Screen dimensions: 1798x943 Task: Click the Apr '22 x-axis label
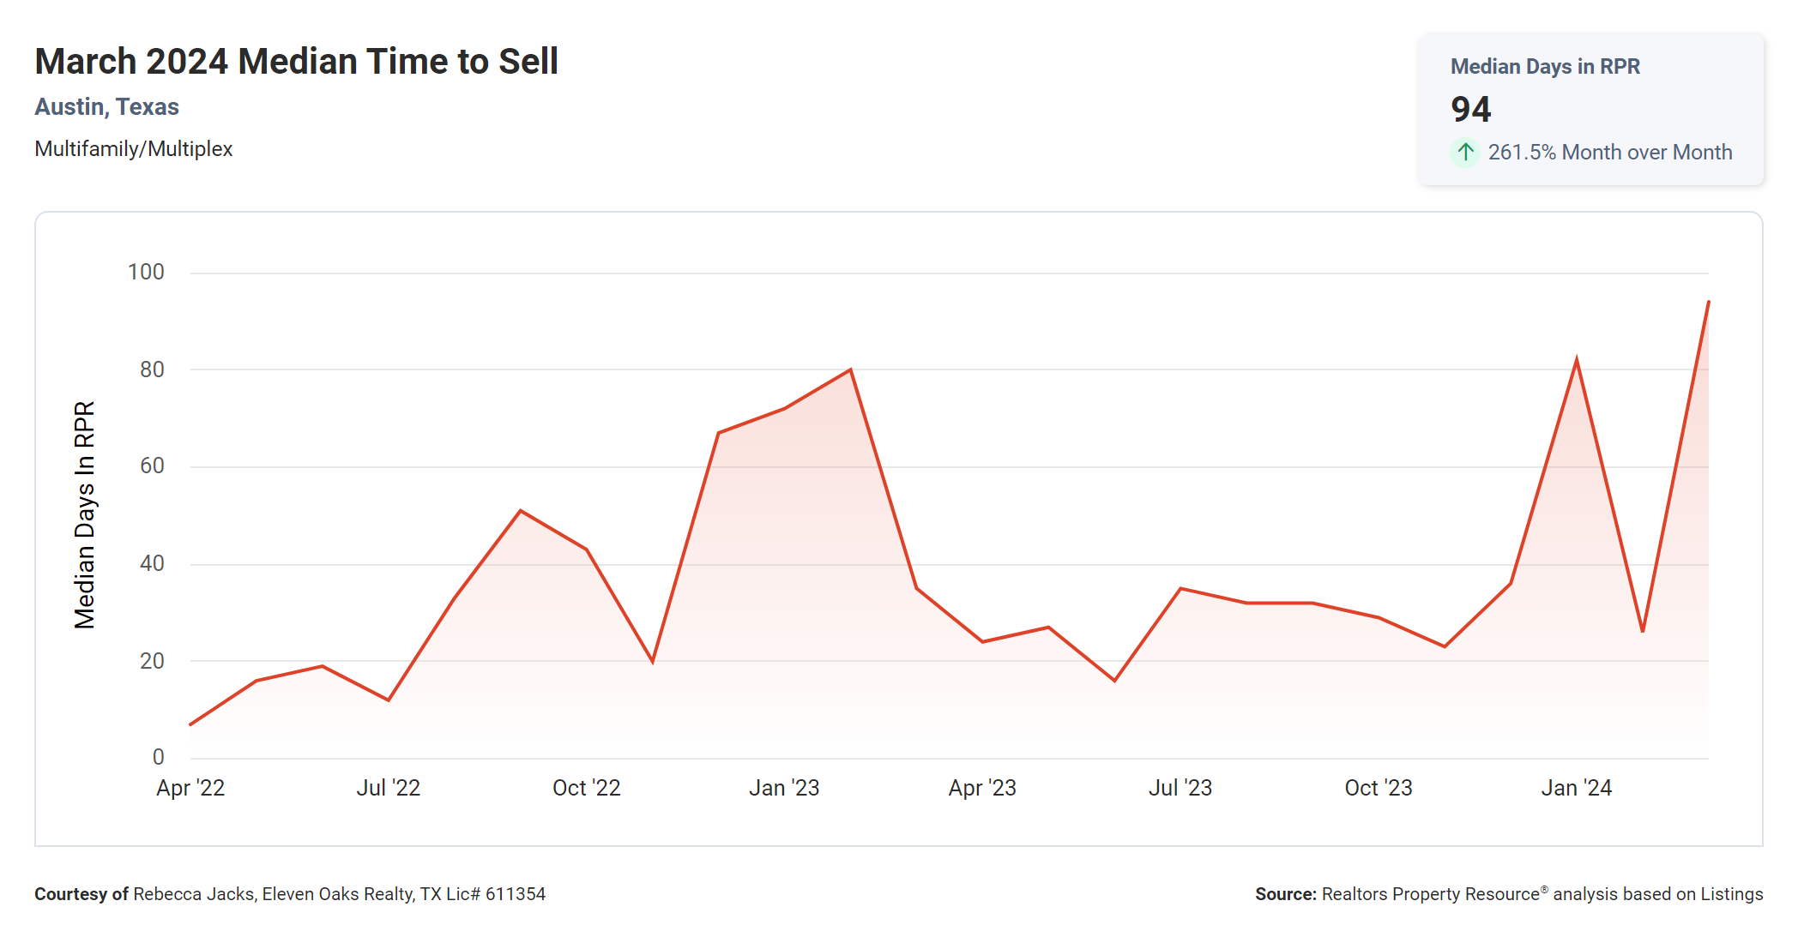(x=190, y=788)
